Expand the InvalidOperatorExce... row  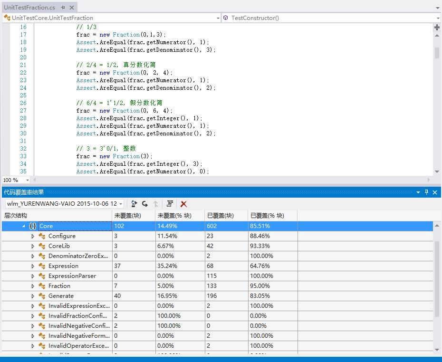tap(33, 346)
